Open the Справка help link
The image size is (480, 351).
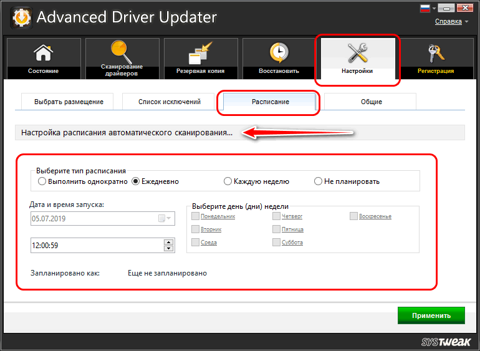[448, 21]
